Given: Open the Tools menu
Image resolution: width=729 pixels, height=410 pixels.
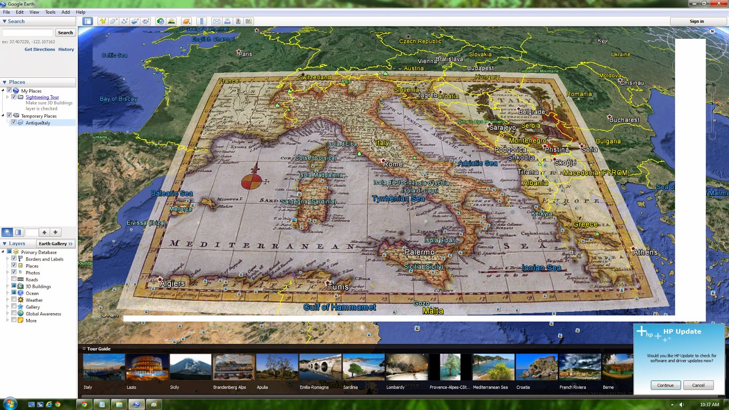Looking at the screenshot, I should tap(50, 12).
